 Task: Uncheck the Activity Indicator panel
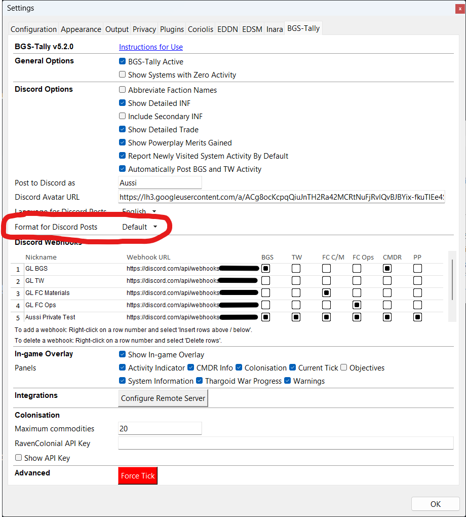point(122,367)
